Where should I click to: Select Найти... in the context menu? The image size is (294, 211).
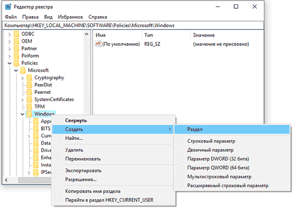pyautogui.click(x=114, y=138)
